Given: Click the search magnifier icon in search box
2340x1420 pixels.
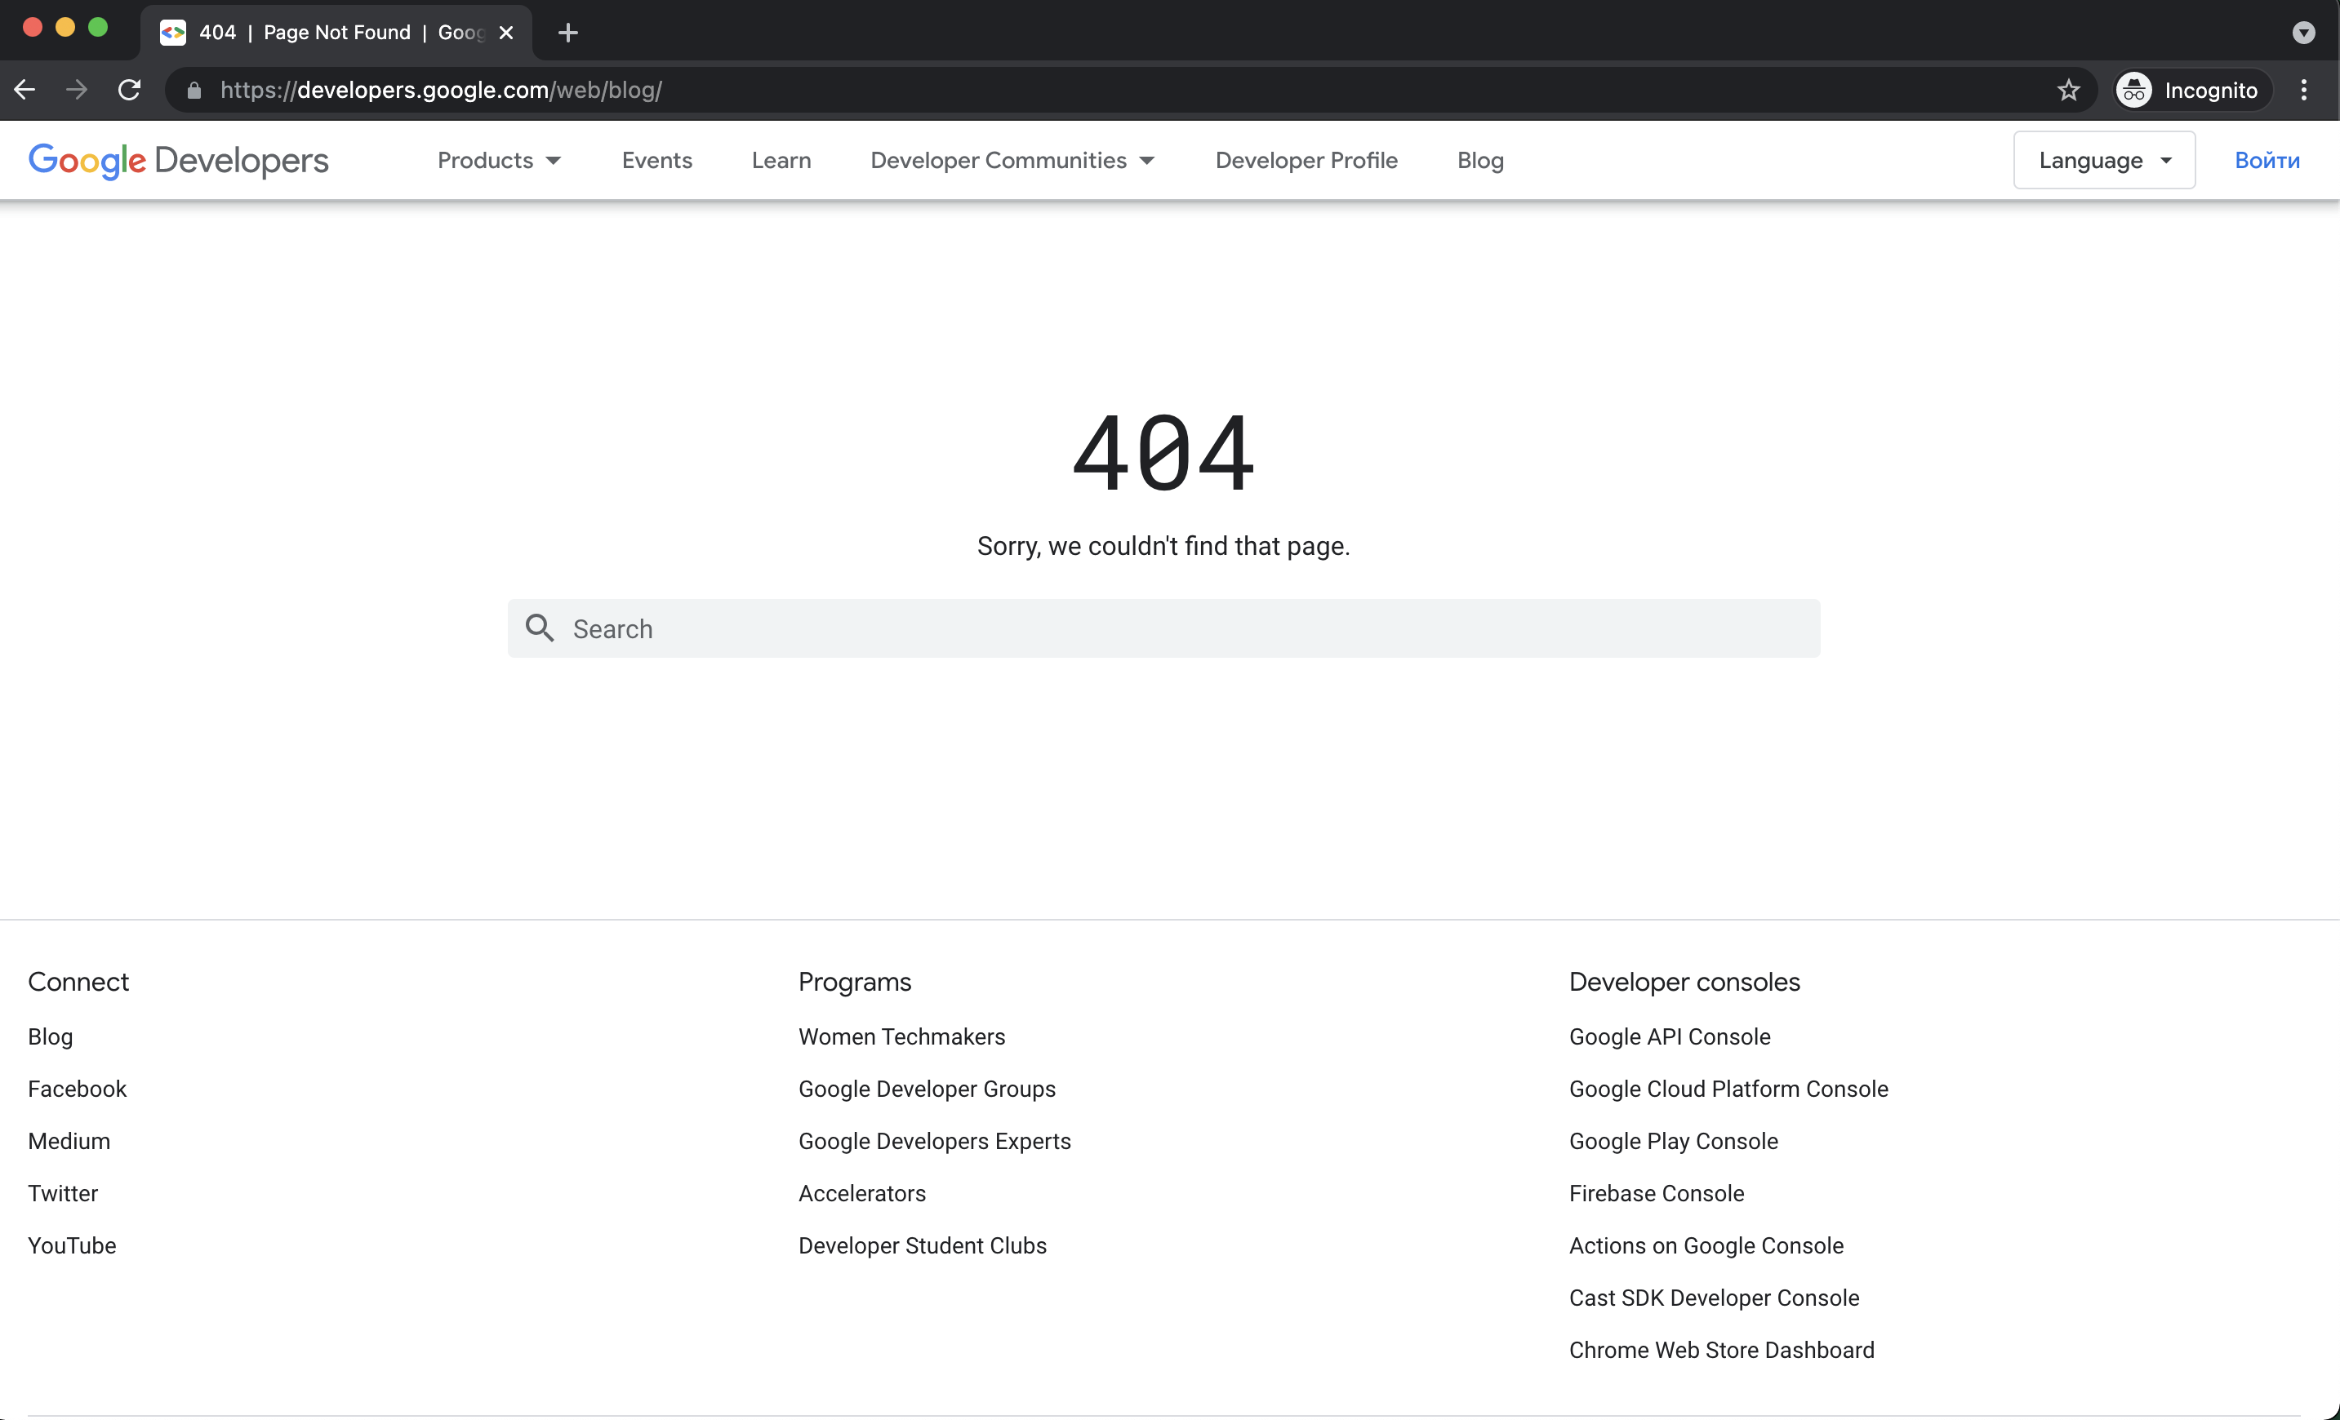Looking at the screenshot, I should pos(540,628).
